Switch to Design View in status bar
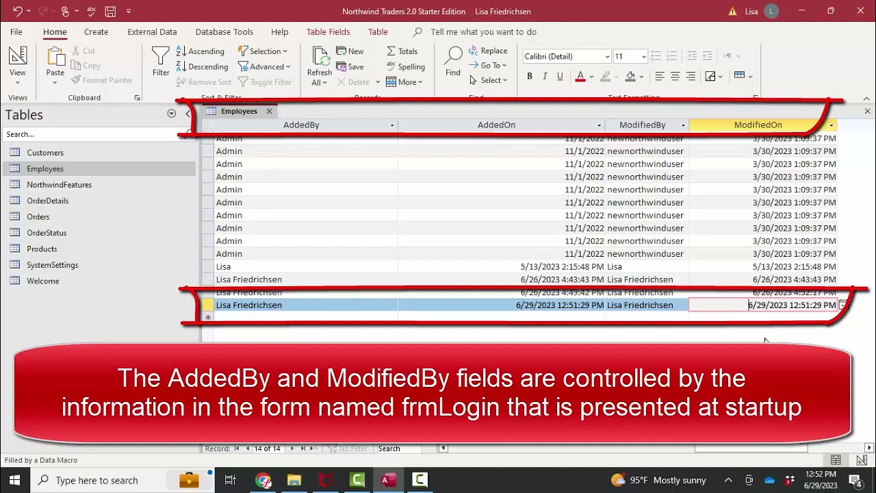This screenshot has height=493, width=876. [860, 460]
